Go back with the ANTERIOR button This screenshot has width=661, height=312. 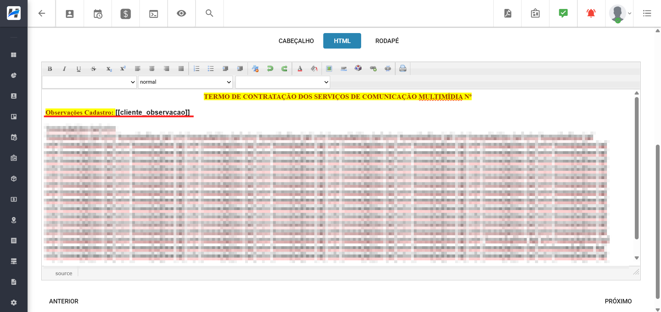tap(64, 301)
